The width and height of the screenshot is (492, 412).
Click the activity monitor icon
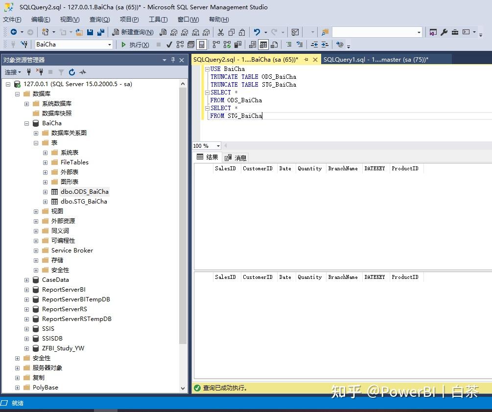pyautogui.click(x=295, y=32)
